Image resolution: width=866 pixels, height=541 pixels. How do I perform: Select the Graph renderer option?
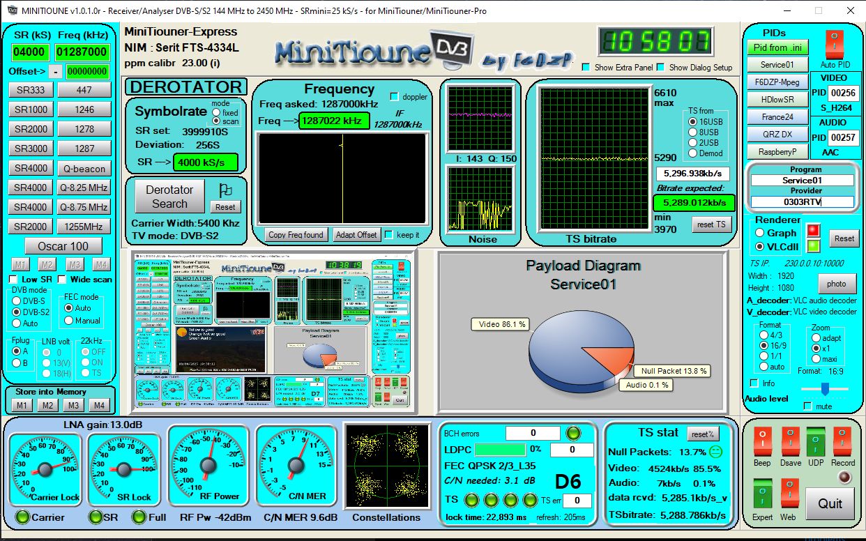coord(760,233)
